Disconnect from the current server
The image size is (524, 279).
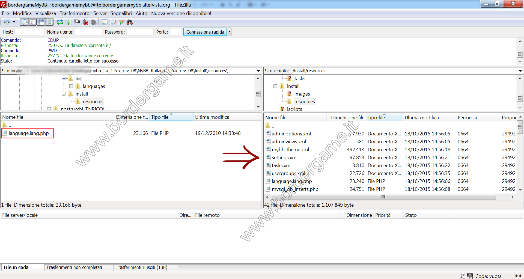[x=85, y=22]
